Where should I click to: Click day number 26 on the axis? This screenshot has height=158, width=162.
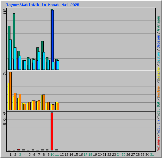point(128,155)
